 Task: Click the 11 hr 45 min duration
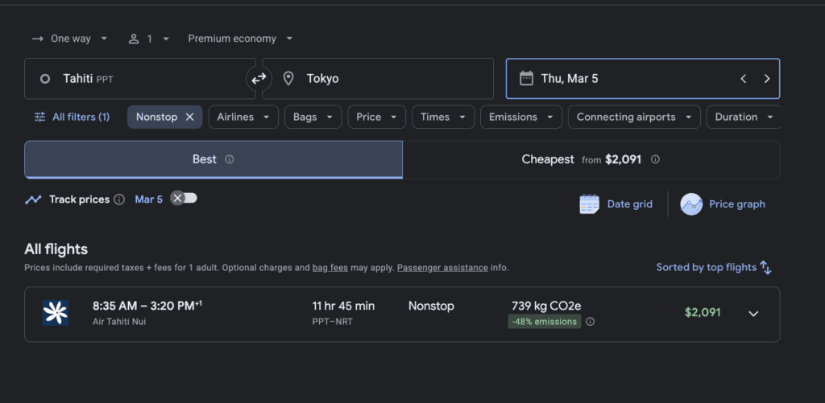click(343, 306)
